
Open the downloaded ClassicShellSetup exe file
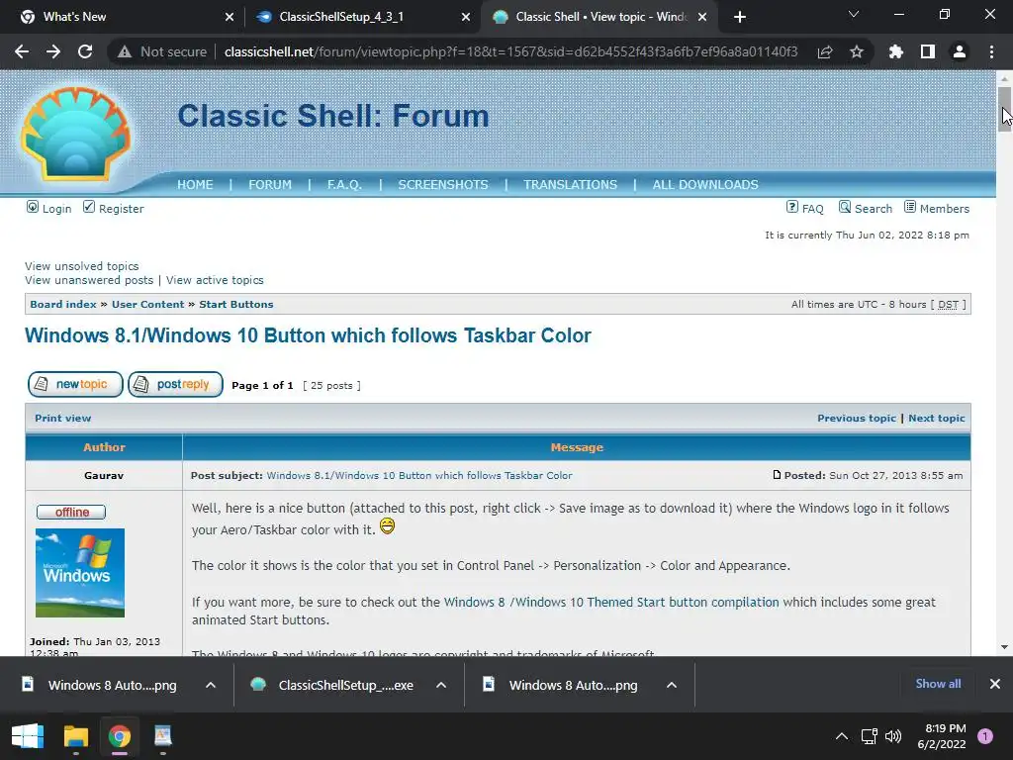[332, 685]
